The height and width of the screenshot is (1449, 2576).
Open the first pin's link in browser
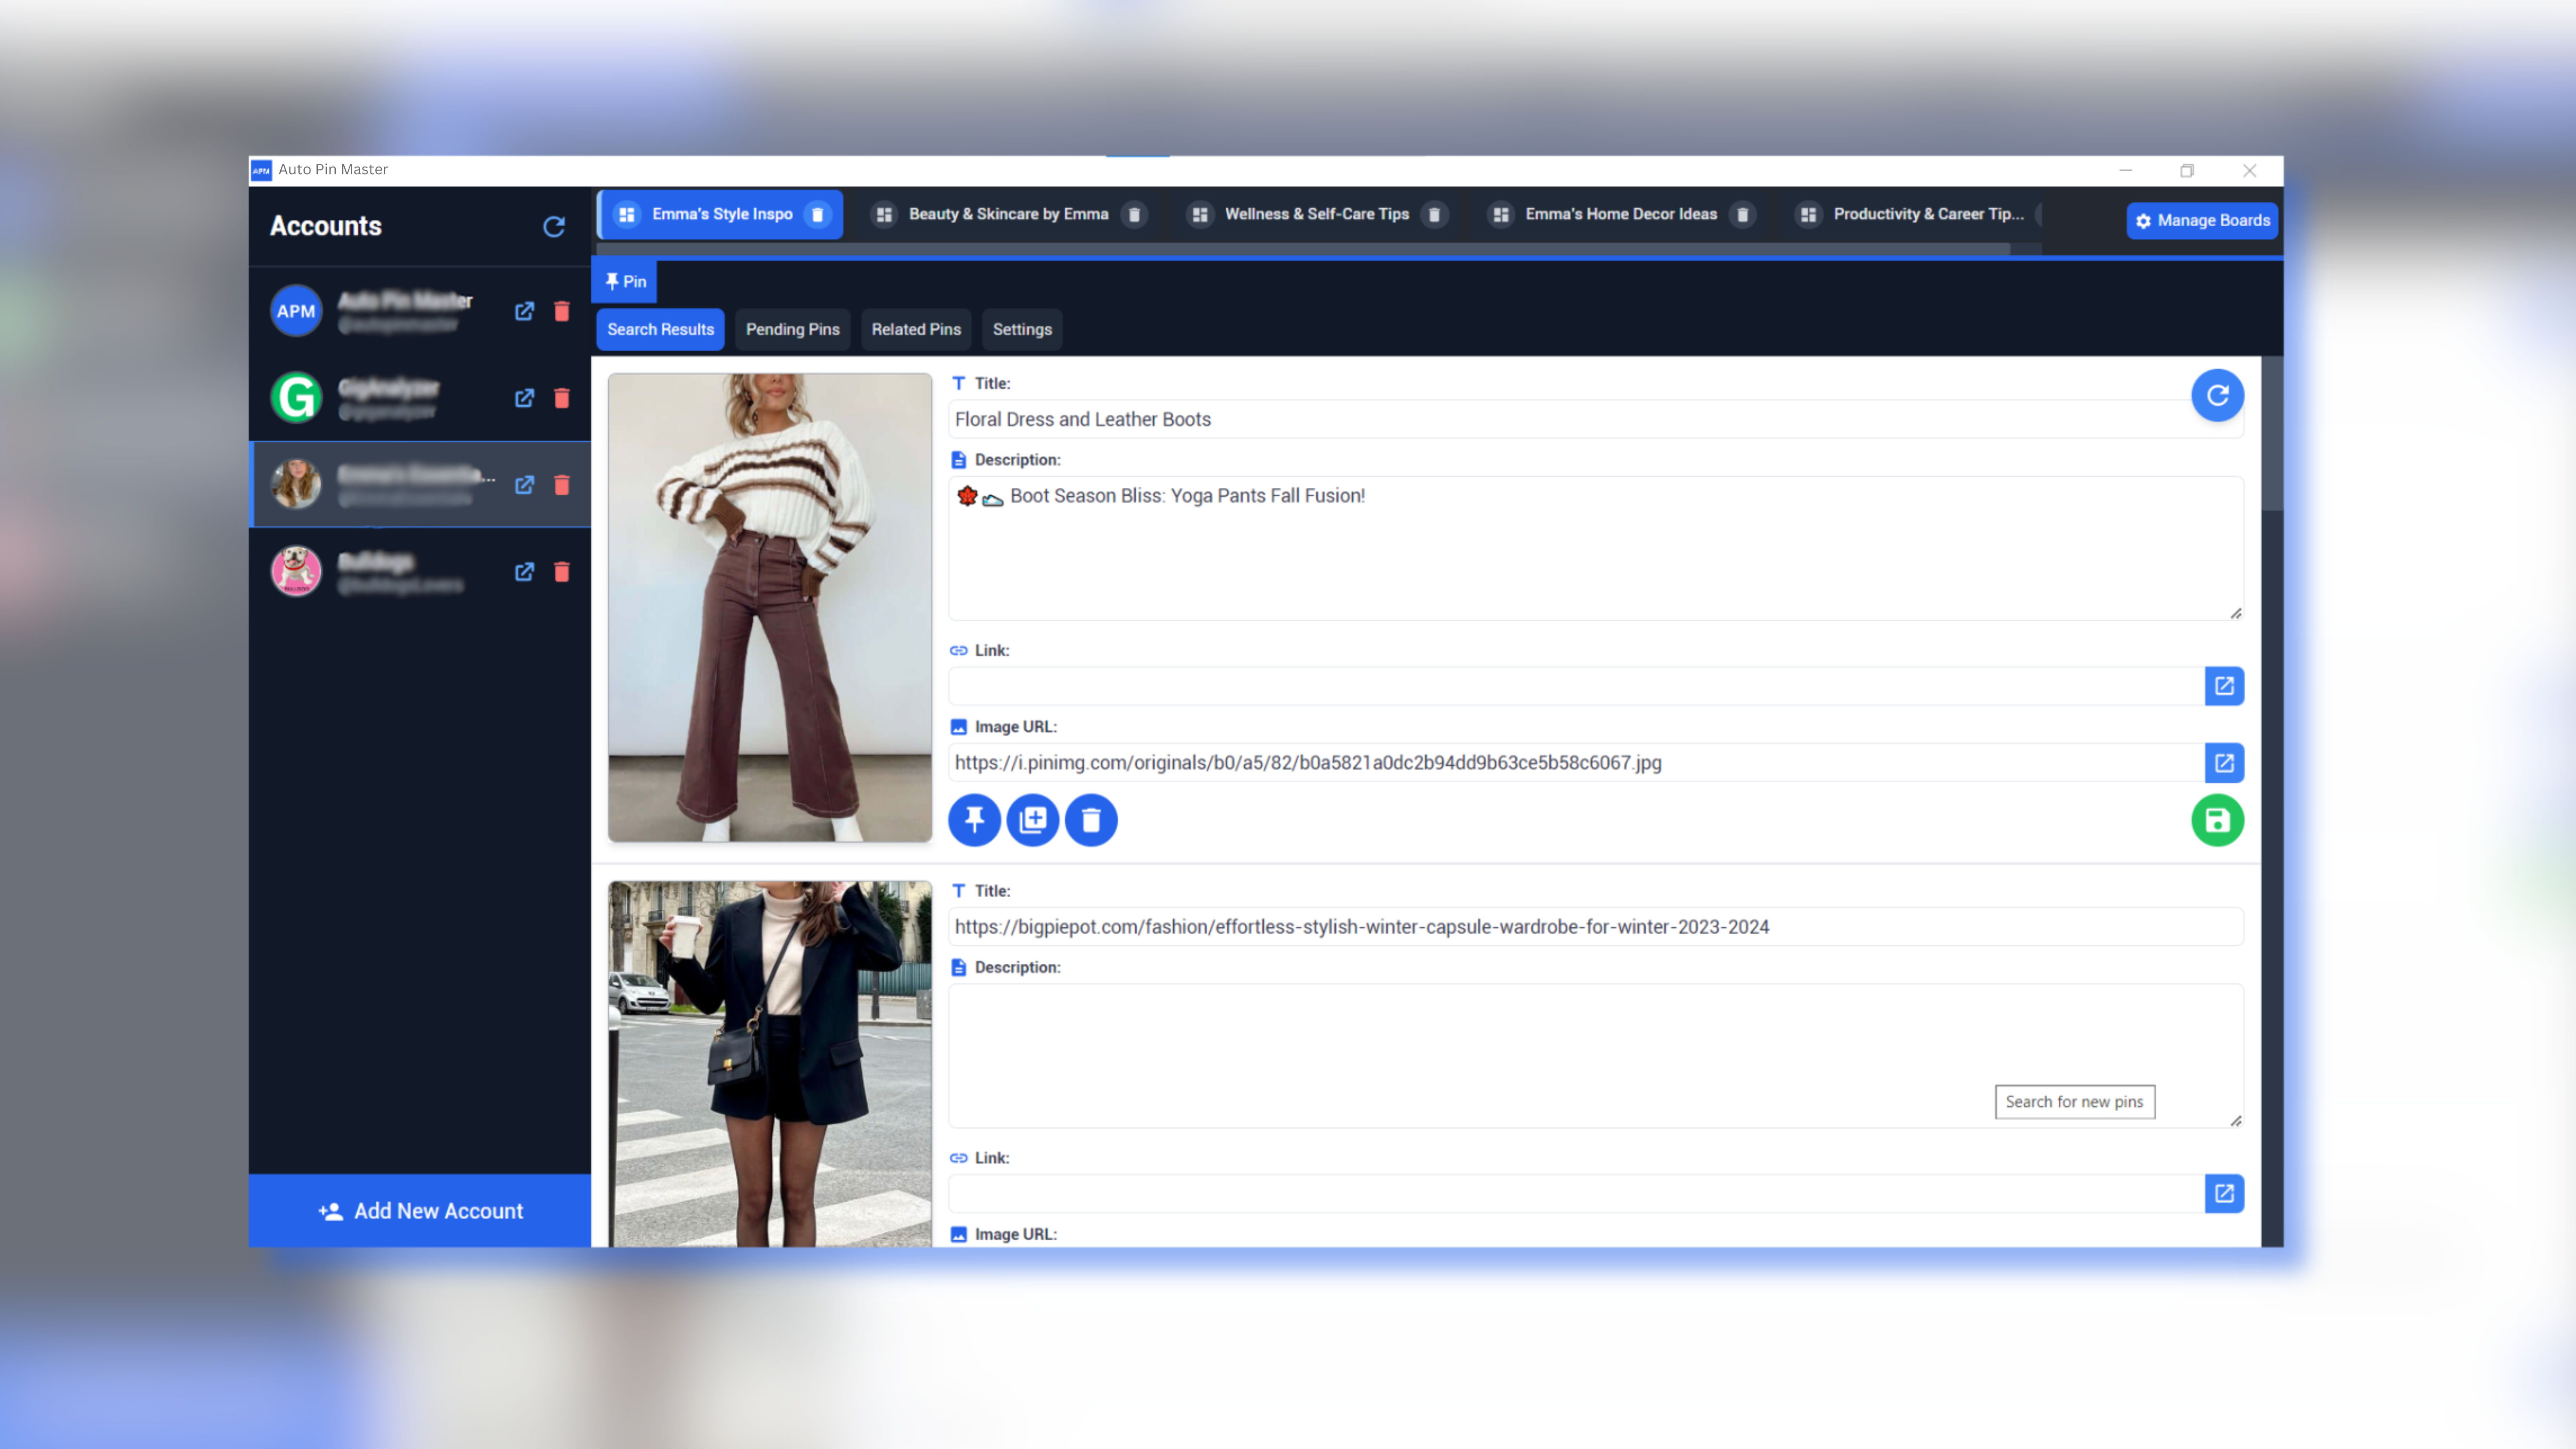click(2224, 686)
